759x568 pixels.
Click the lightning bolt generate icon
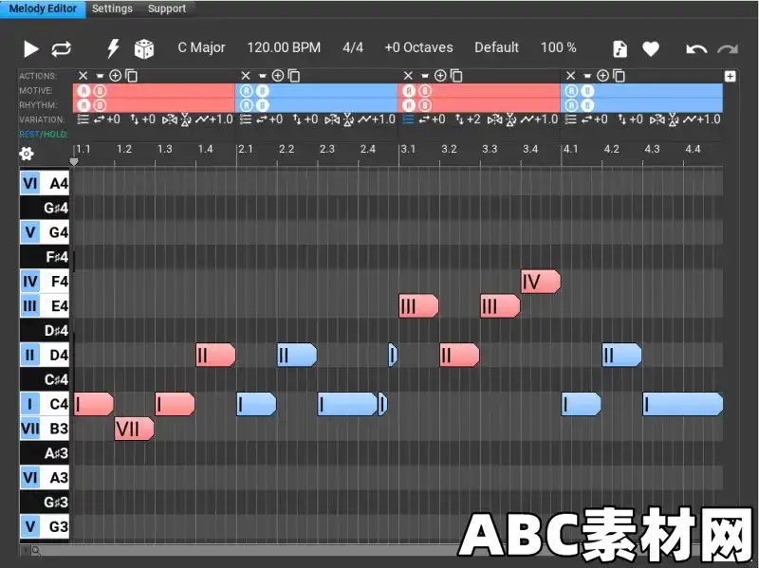pos(113,49)
